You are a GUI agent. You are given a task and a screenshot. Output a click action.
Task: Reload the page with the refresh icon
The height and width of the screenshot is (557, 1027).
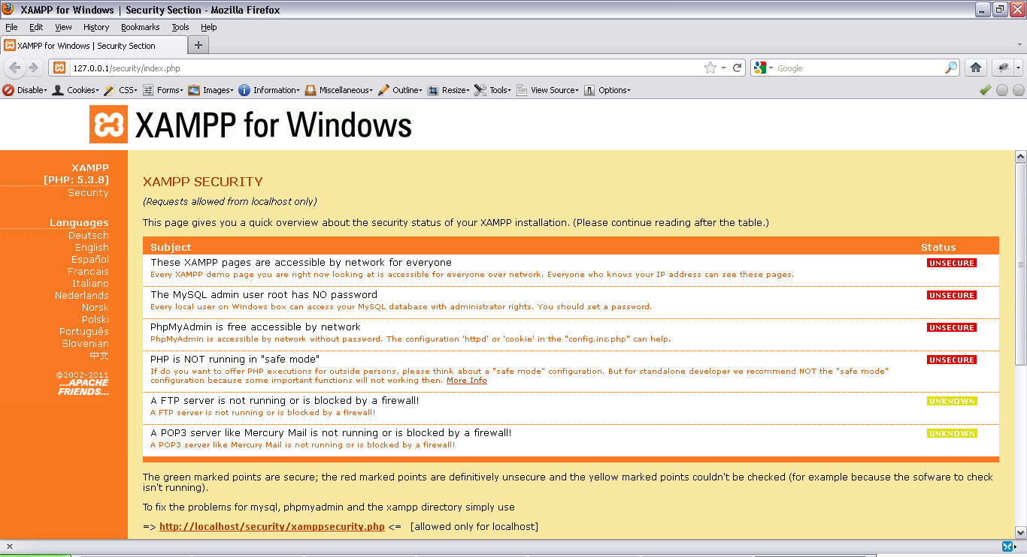point(735,67)
